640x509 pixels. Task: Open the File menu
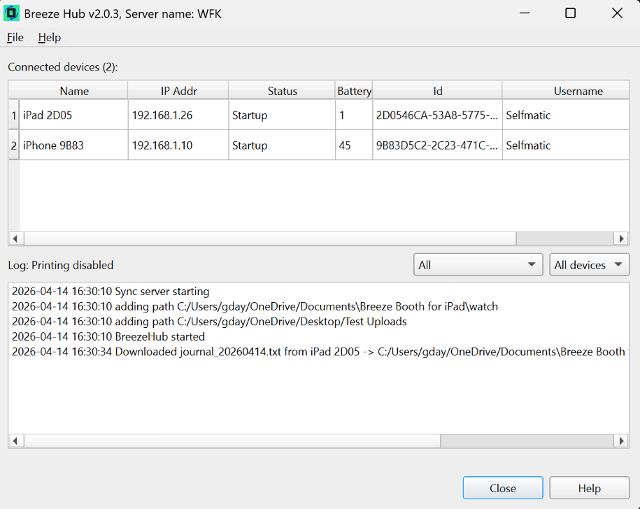(x=15, y=38)
